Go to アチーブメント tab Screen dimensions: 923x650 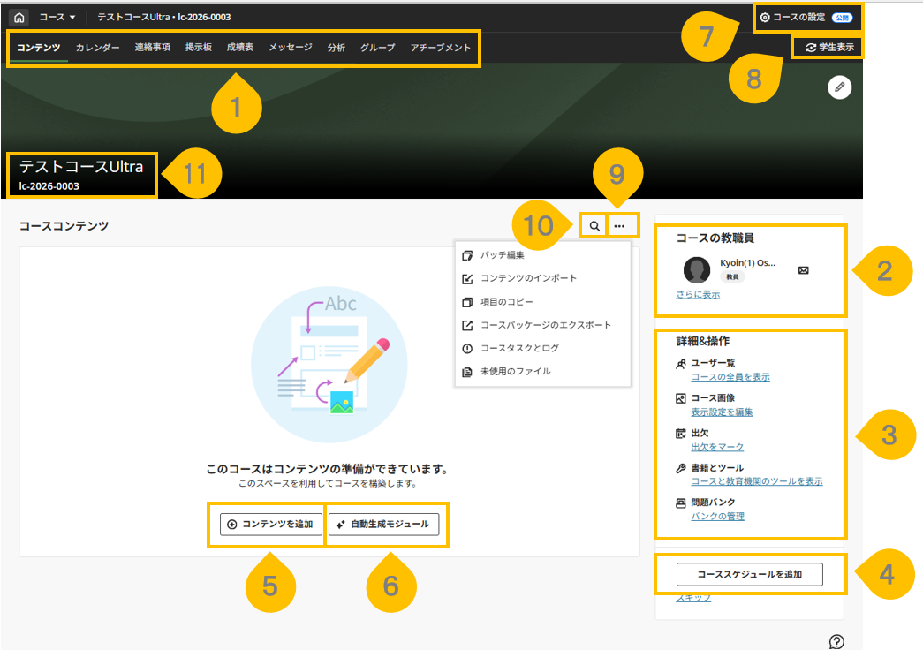441,47
